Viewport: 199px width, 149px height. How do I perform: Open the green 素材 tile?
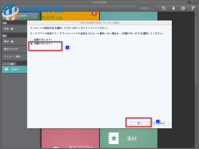pyautogui.click(x=128, y=138)
